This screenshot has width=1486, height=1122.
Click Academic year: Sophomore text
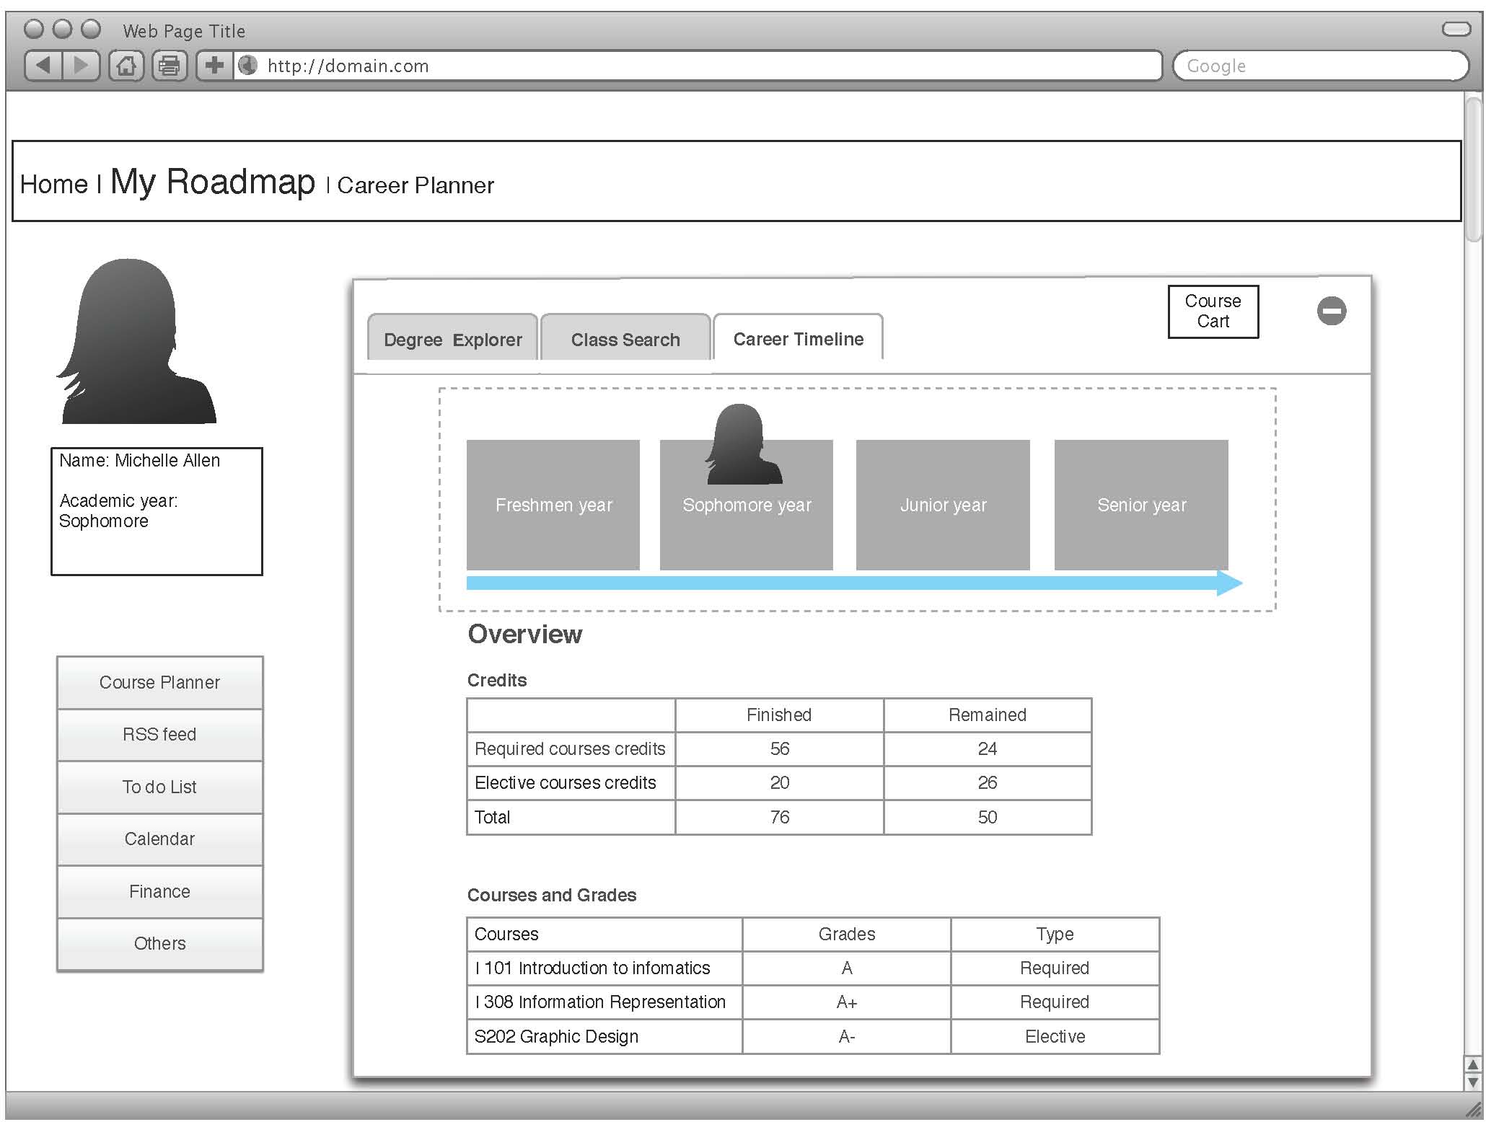point(118,511)
